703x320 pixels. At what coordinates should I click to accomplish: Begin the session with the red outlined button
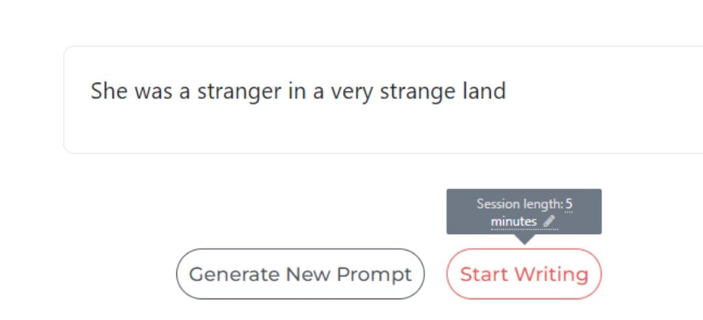point(524,274)
